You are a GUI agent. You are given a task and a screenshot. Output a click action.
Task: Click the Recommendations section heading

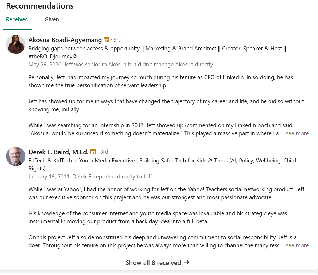coord(40,6)
